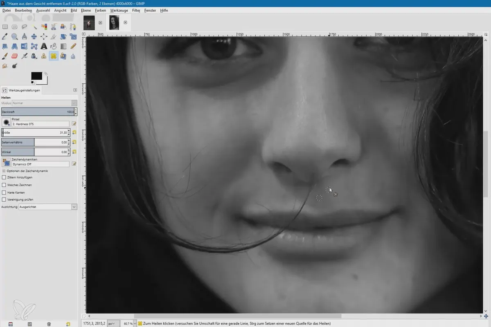Select the Paths tool
Image resolution: width=491 pixels, height=327 pixels.
click(73, 27)
